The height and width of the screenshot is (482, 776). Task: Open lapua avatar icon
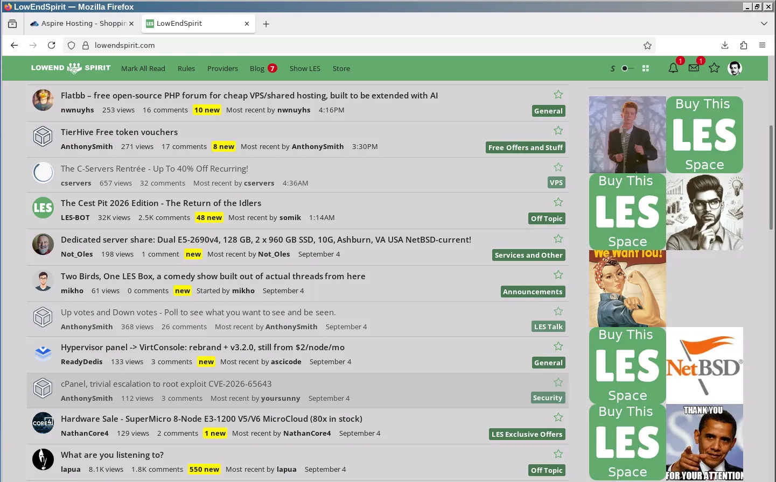(x=43, y=459)
